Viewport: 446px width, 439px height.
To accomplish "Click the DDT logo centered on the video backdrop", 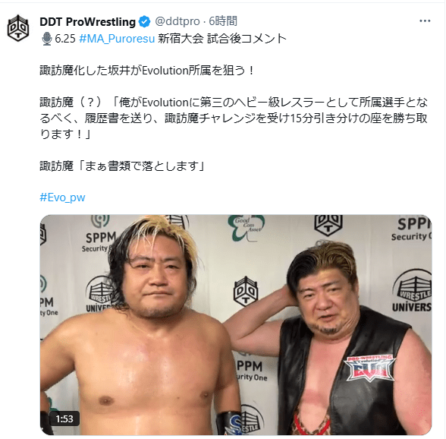I will pos(246,291).
